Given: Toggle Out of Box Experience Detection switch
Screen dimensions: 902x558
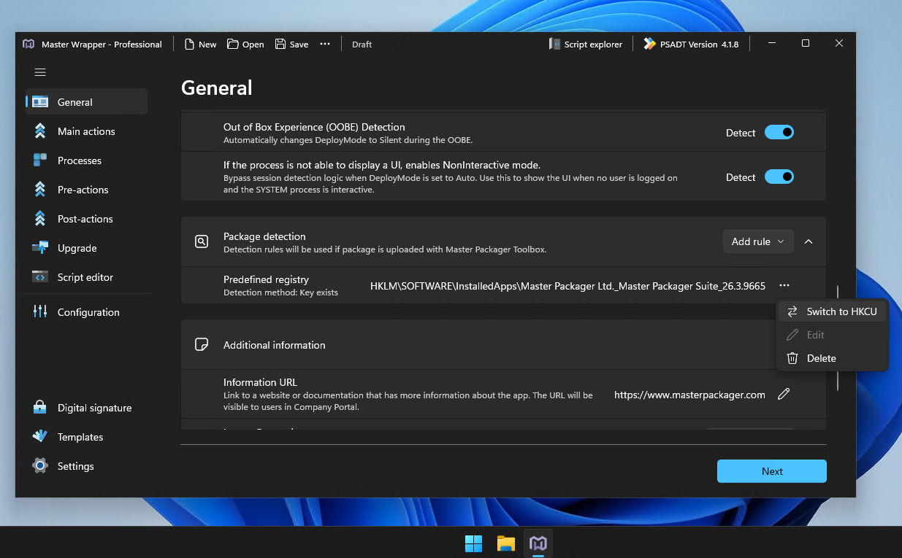Looking at the screenshot, I should click(x=779, y=132).
